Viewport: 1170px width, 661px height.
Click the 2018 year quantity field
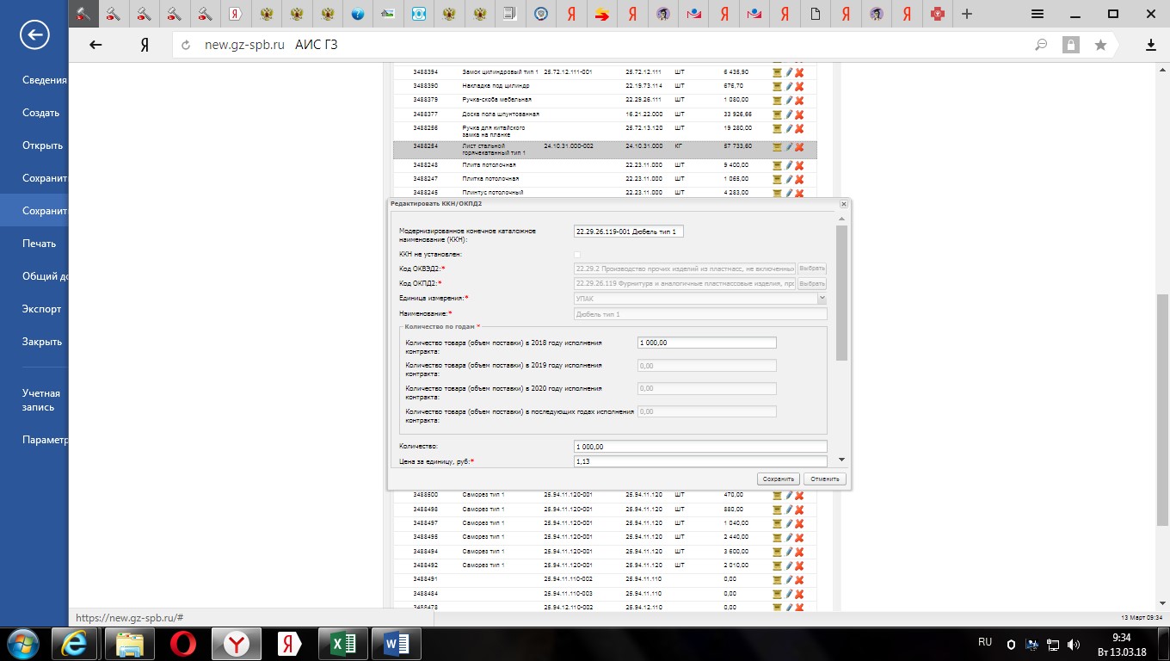[x=706, y=343]
